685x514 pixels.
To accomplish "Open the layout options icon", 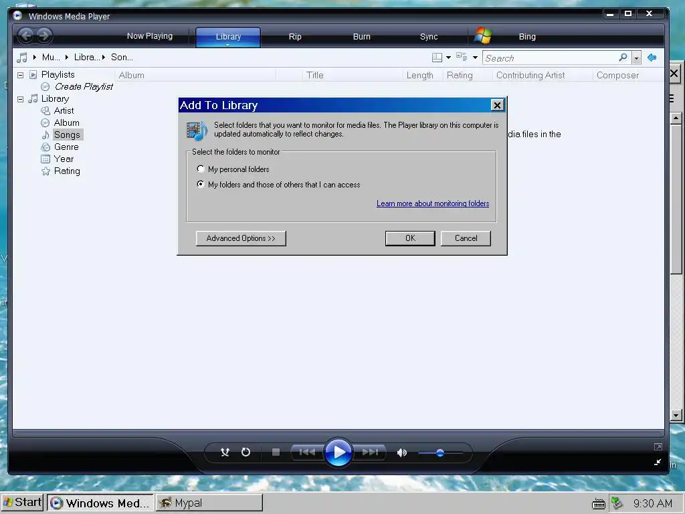I will click(437, 58).
